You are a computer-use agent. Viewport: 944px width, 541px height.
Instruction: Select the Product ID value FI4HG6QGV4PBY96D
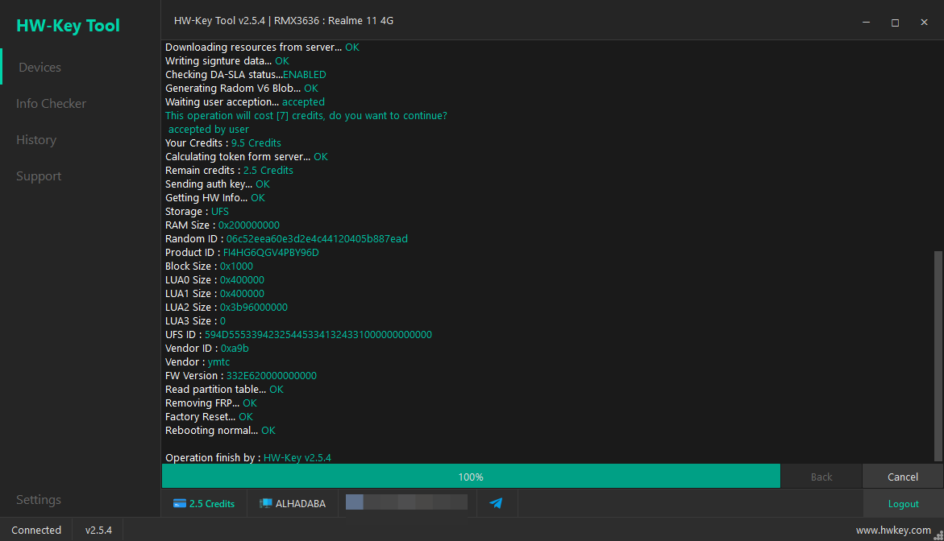[x=271, y=253]
